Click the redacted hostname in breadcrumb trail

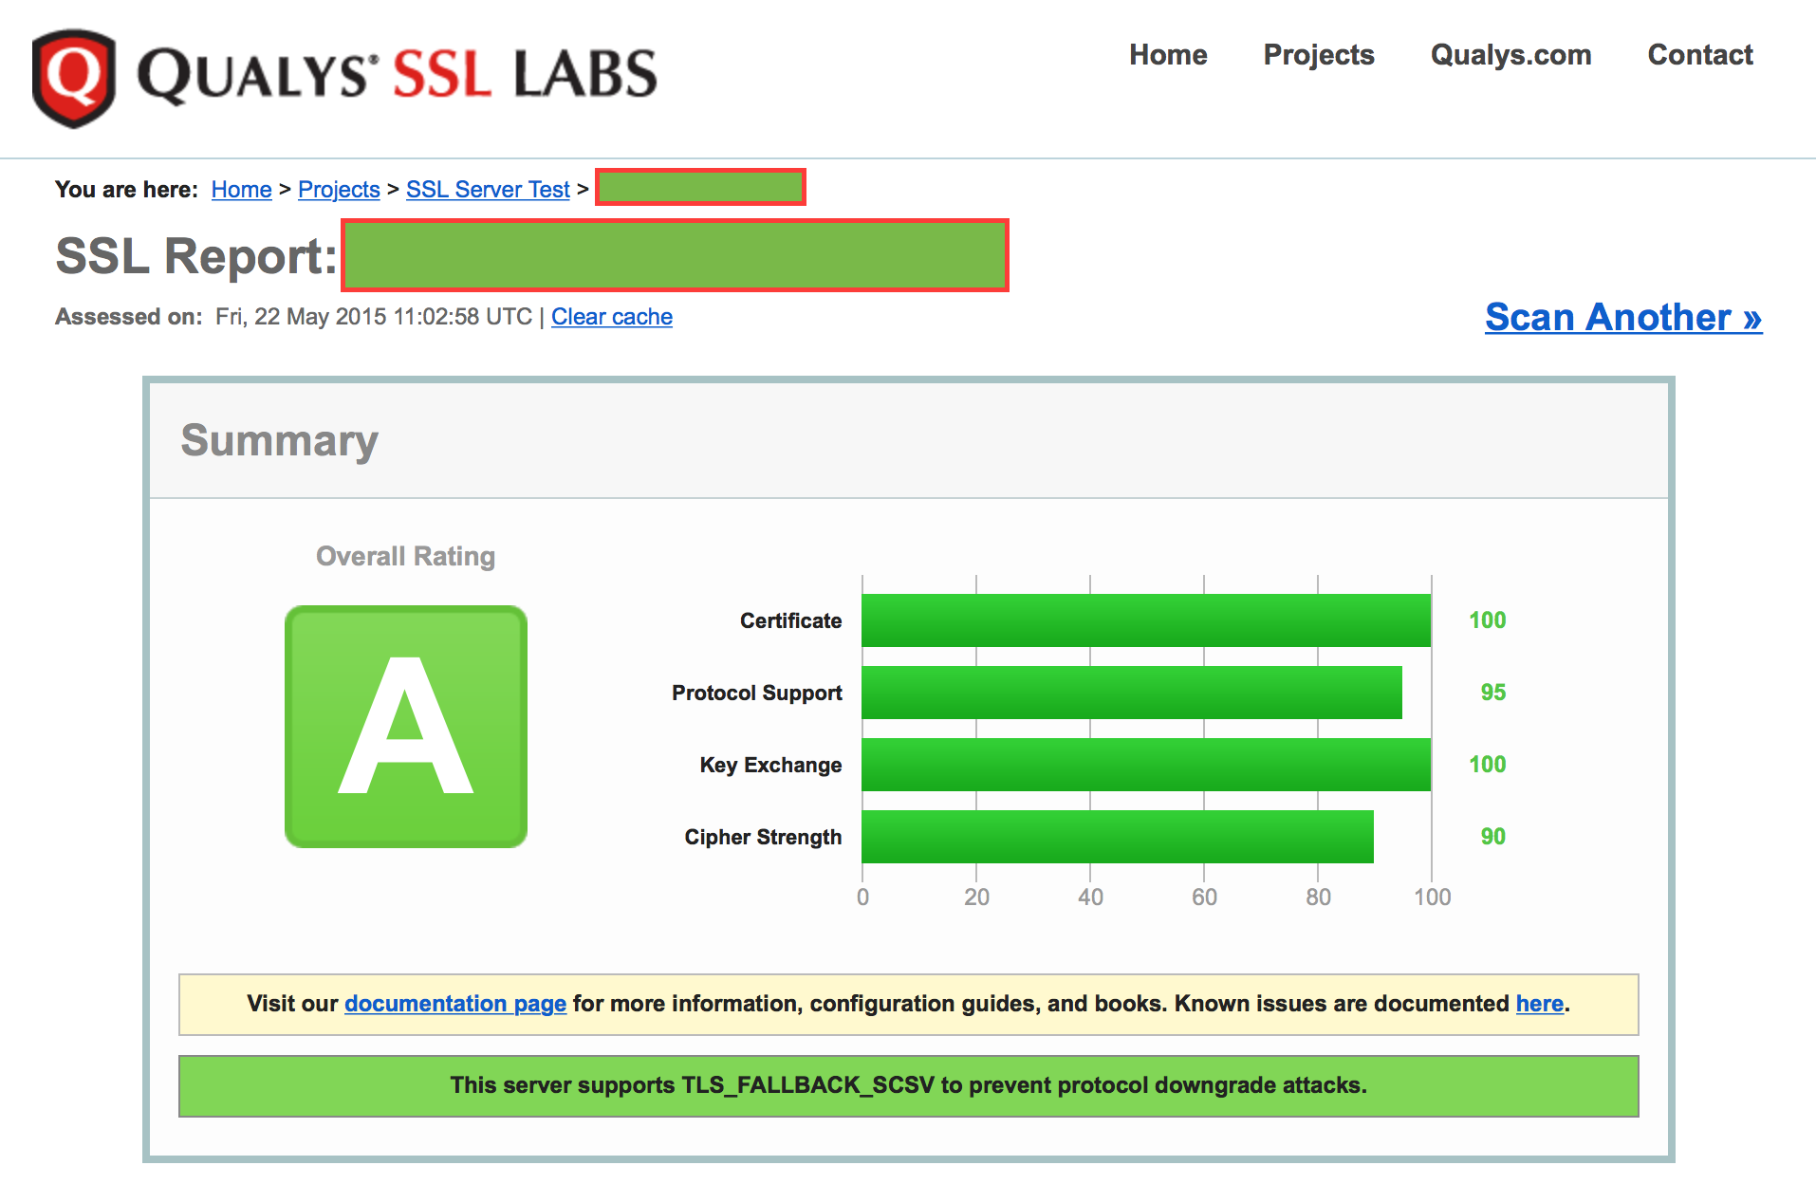(700, 187)
